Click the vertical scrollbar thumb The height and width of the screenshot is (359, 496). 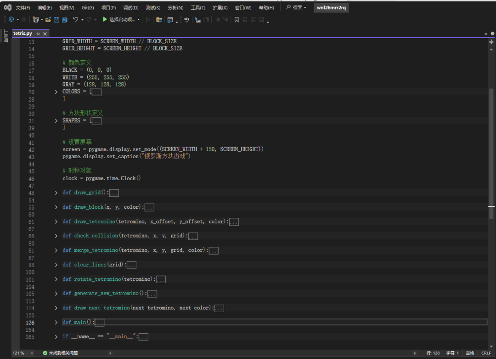pos(491,154)
